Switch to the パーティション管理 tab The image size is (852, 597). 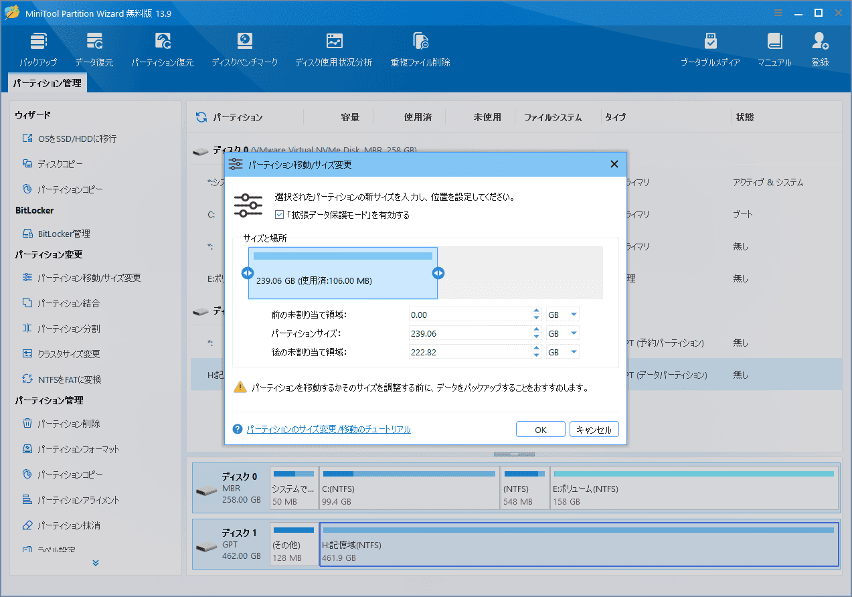[47, 83]
